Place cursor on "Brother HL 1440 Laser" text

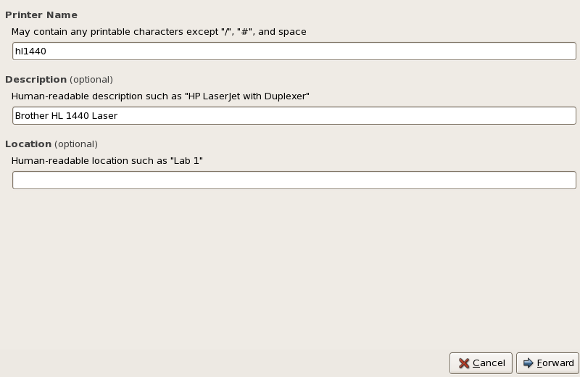(66, 116)
